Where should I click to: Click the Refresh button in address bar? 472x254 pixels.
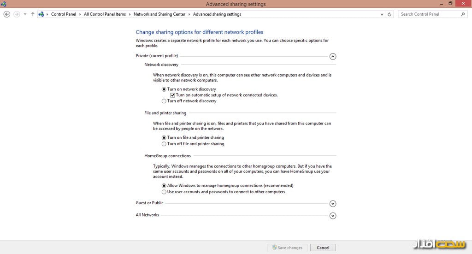390,14
